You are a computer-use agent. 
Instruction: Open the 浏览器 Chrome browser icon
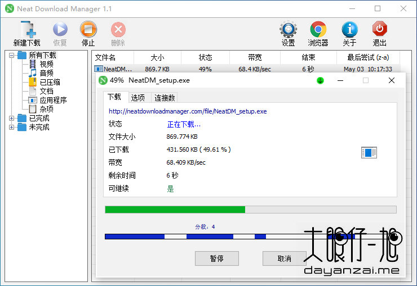coord(318,29)
